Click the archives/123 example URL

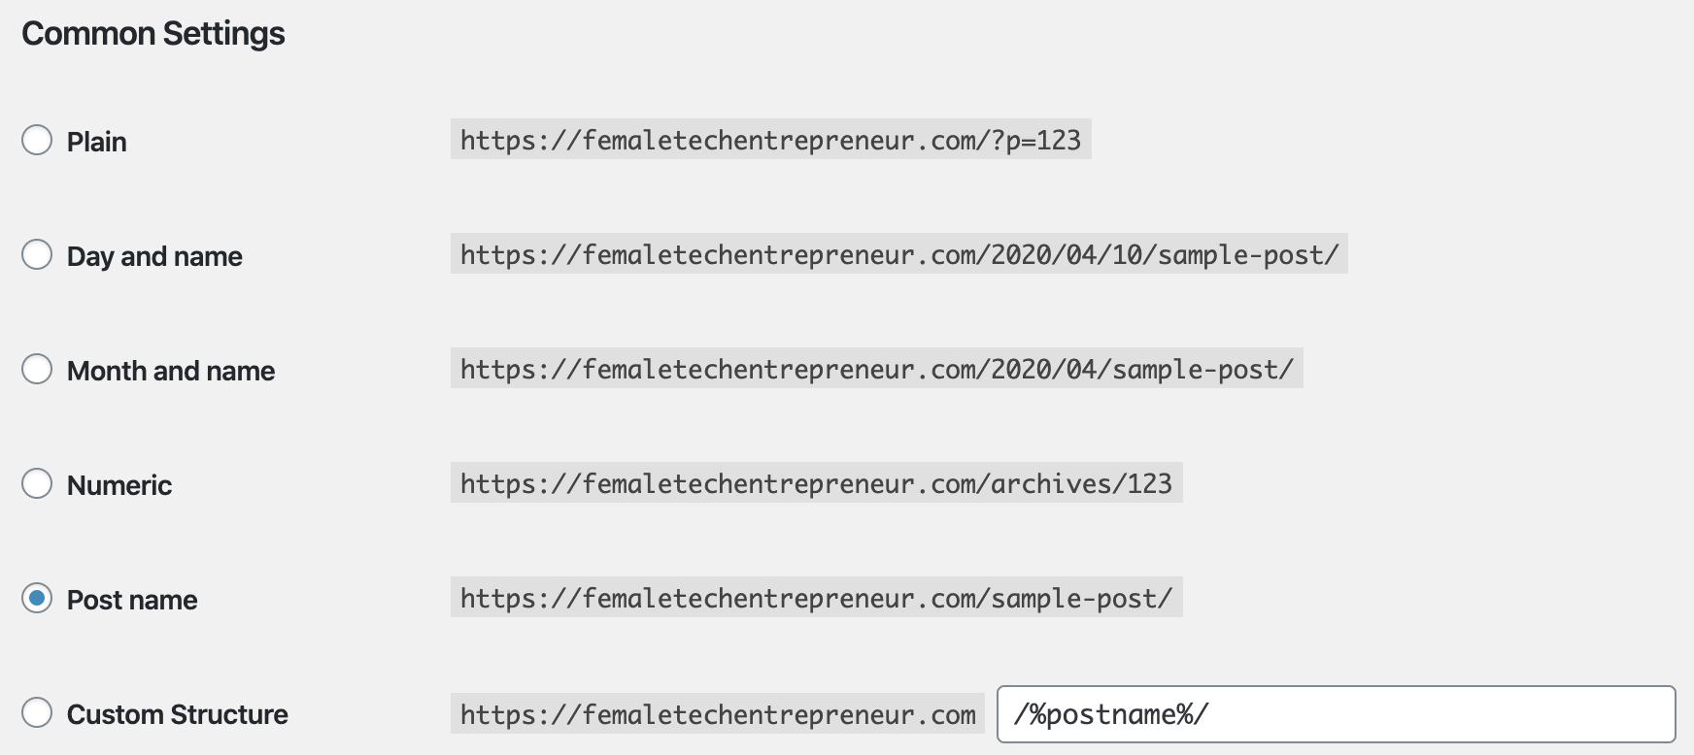tap(817, 483)
